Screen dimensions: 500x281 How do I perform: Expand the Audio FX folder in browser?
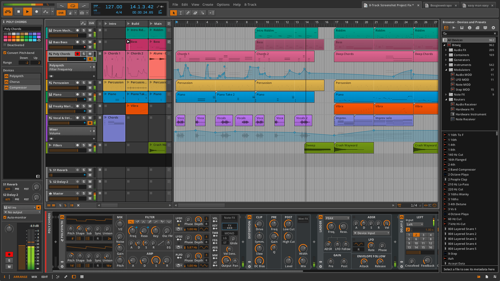pos(446,50)
